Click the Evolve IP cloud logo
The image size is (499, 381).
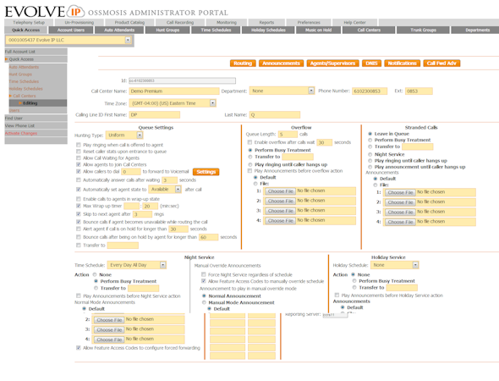75,12
